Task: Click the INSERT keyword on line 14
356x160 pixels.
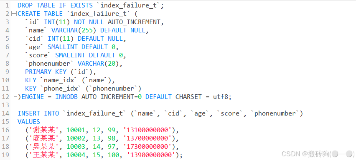Action: click(29, 113)
